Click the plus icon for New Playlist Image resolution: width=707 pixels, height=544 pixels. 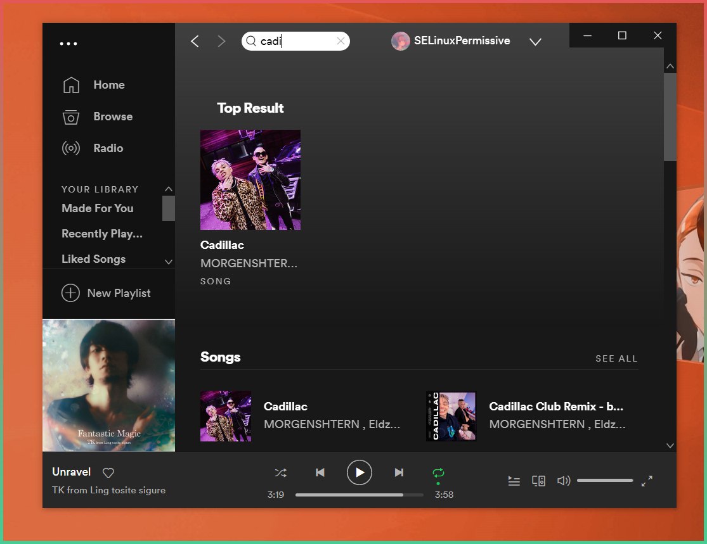click(70, 293)
